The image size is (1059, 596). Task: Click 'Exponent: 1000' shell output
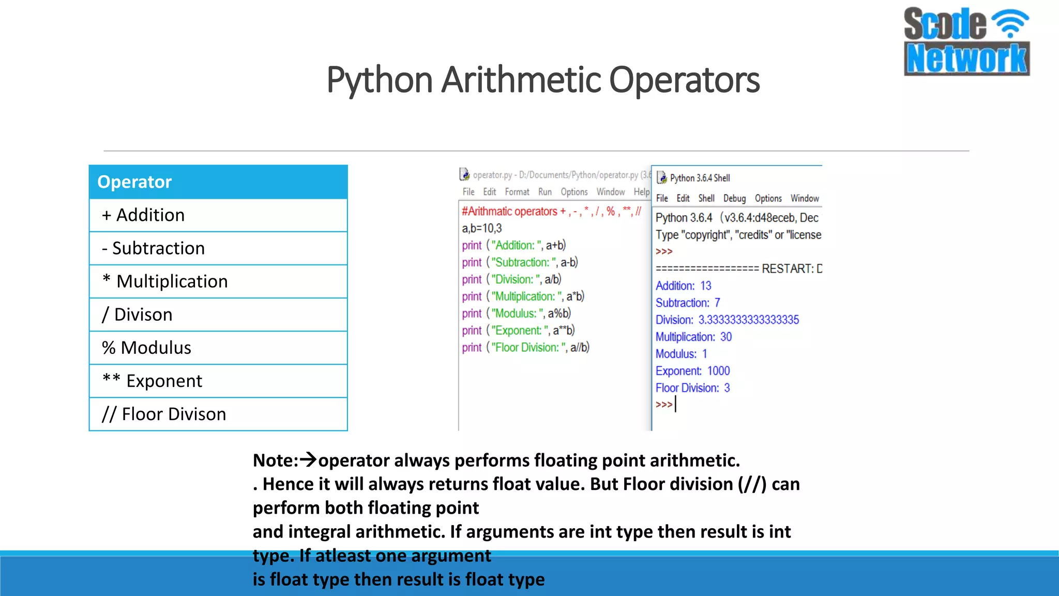[x=692, y=371]
